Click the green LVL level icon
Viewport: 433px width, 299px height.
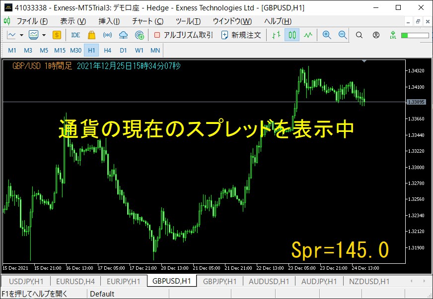(x=393, y=35)
